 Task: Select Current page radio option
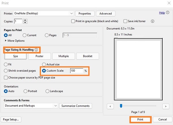click(x=25, y=35)
